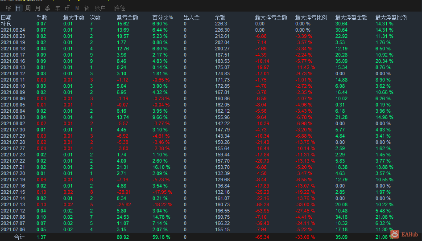
Task: Select the M tab
Action: click(77, 8)
